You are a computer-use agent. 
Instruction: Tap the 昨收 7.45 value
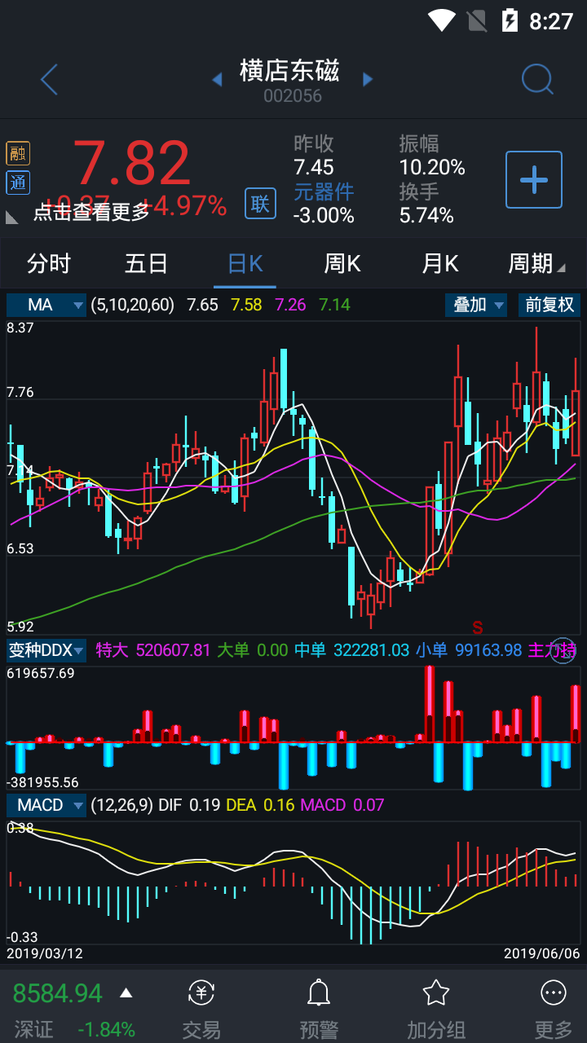314,167
